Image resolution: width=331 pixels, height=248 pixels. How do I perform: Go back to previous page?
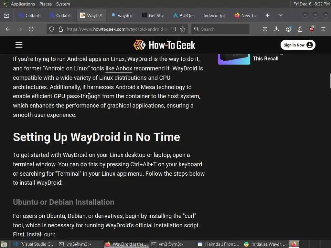tap(8, 29)
